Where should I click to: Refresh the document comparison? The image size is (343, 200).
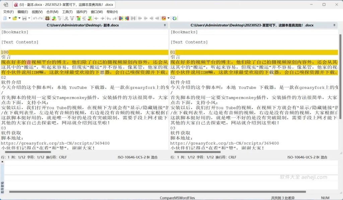[x=174, y=18]
